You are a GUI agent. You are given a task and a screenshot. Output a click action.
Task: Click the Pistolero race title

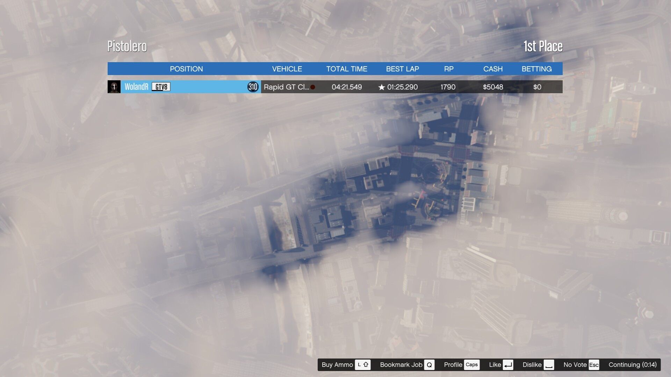click(x=127, y=46)
